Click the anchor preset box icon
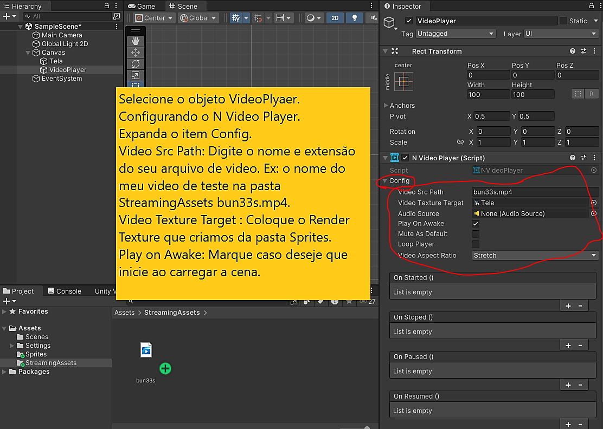Viewport: 603px width, 429px height. (x=403, y=81)
